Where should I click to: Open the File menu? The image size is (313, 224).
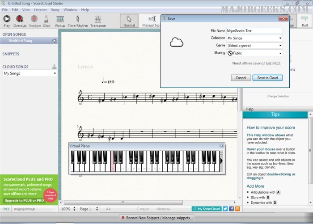tap(5, 10)
